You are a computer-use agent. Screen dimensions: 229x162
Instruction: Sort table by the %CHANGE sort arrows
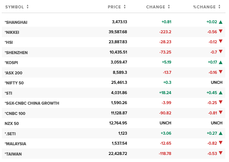(220, 7)
